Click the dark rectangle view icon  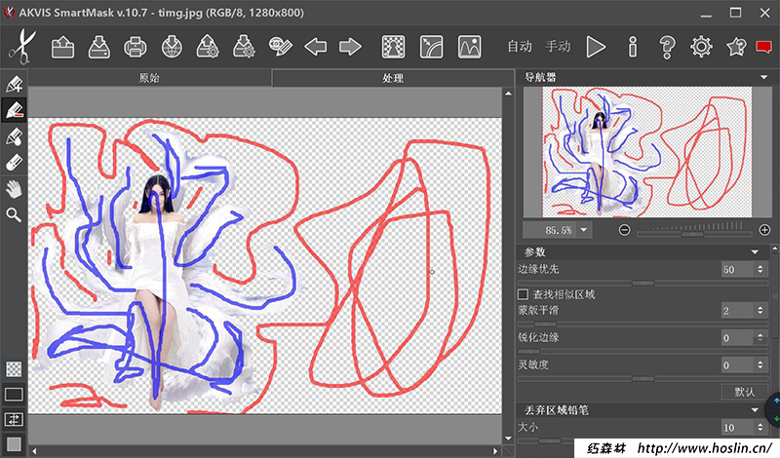click(x=14, y=395)
